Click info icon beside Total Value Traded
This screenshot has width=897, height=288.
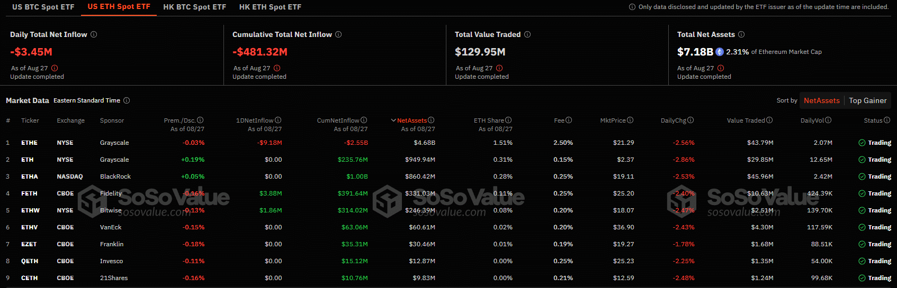[527, 34]
